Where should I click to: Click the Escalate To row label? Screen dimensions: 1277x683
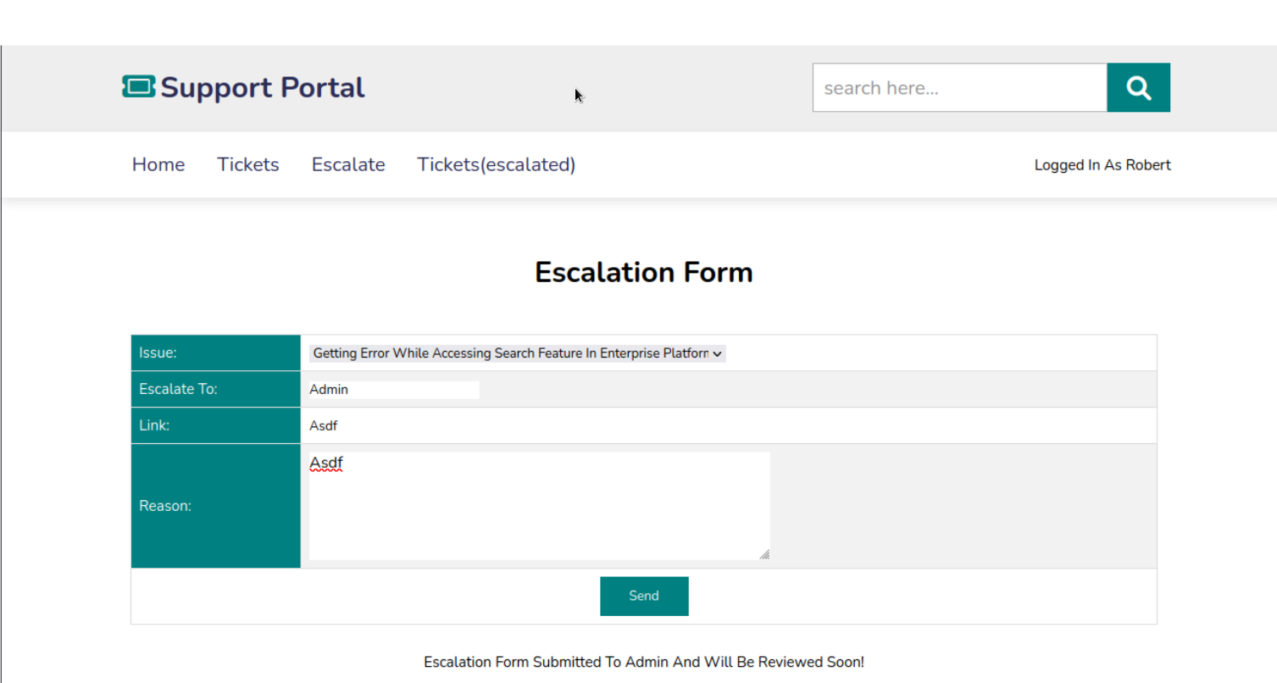(179, 390)
